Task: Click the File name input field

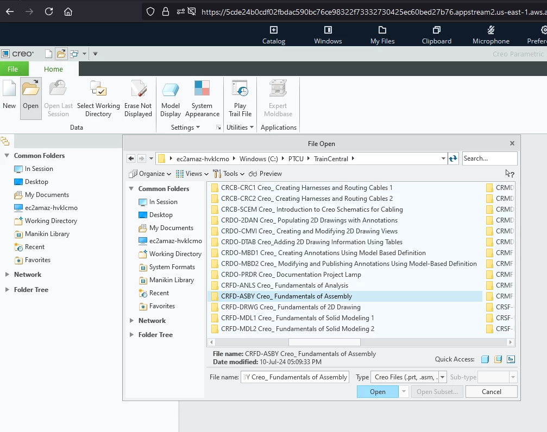Action: [x=295, y=377]
